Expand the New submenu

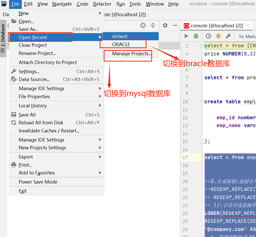coord(56,13)
